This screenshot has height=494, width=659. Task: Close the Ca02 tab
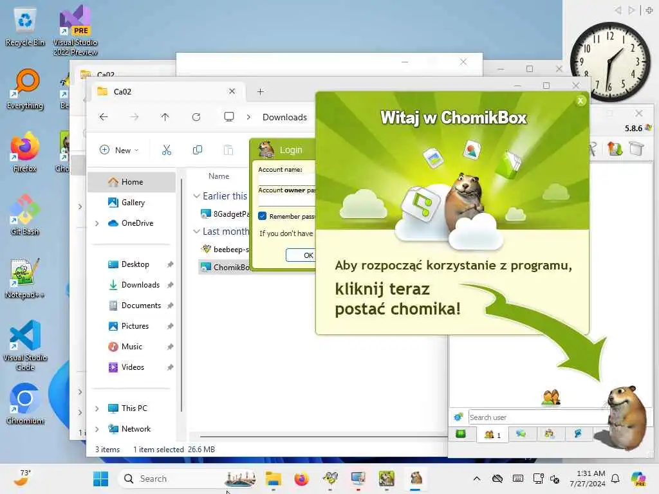coord(232,91)
